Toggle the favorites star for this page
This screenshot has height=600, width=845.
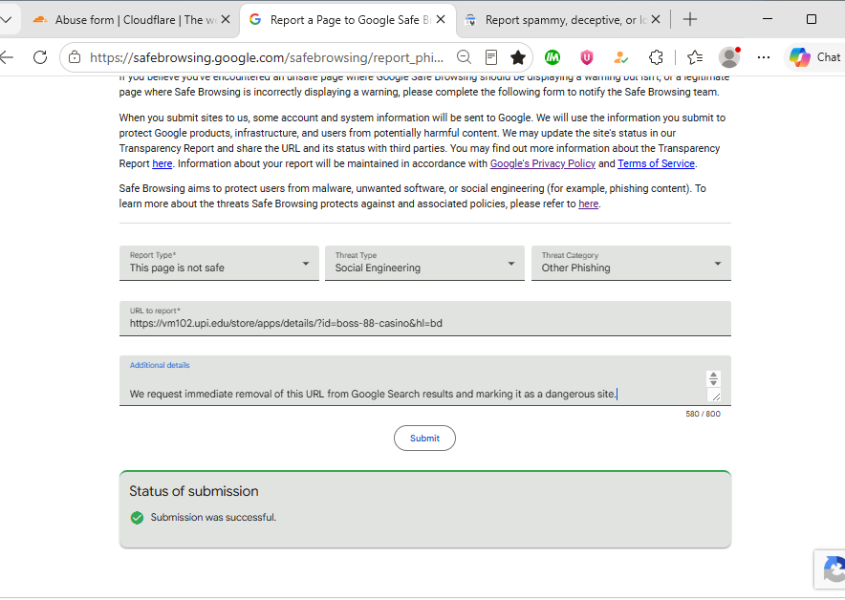click(x=518, y=57)
